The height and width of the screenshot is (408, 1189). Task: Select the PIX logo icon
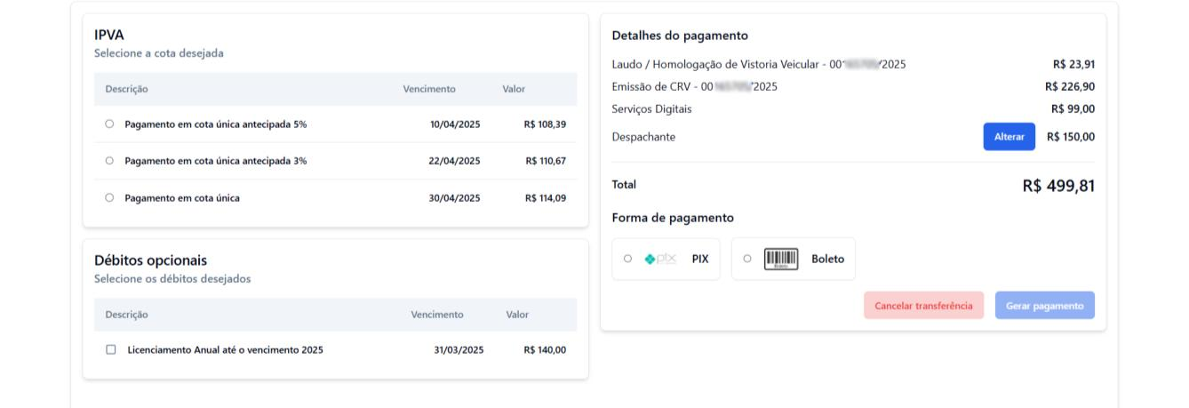click(x=660, y=259)
